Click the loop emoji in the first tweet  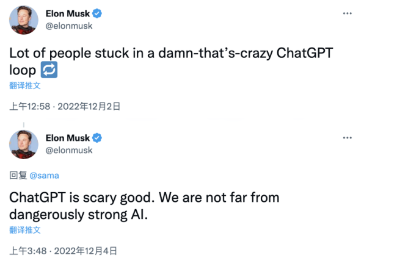coord(49,70)
